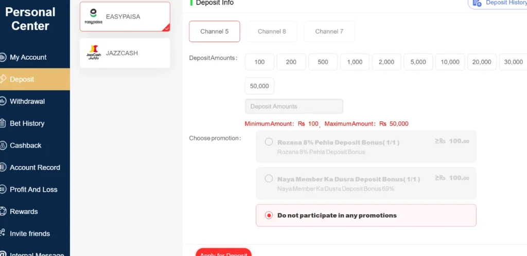527x256 pixels.
Task: Focus the Deposit Amounts input field
Action: (294, 106)
